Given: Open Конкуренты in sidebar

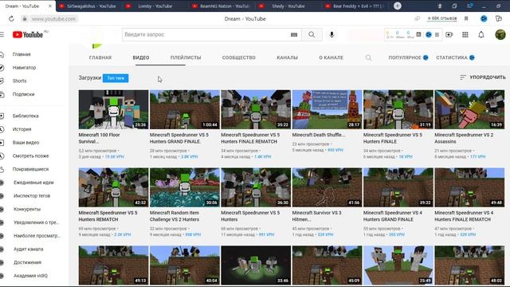Looking at the screenshot, I should click(27, 209).
